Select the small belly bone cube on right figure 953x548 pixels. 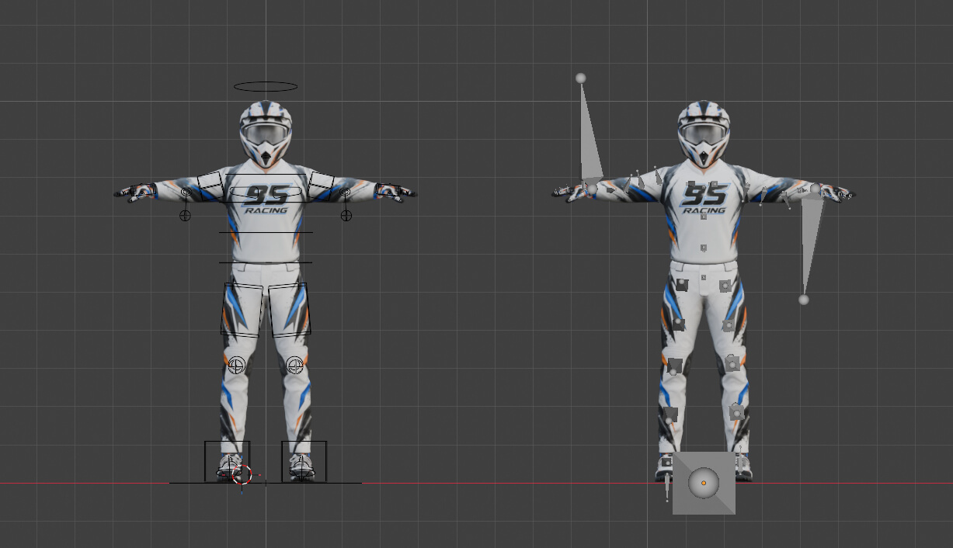704,249
